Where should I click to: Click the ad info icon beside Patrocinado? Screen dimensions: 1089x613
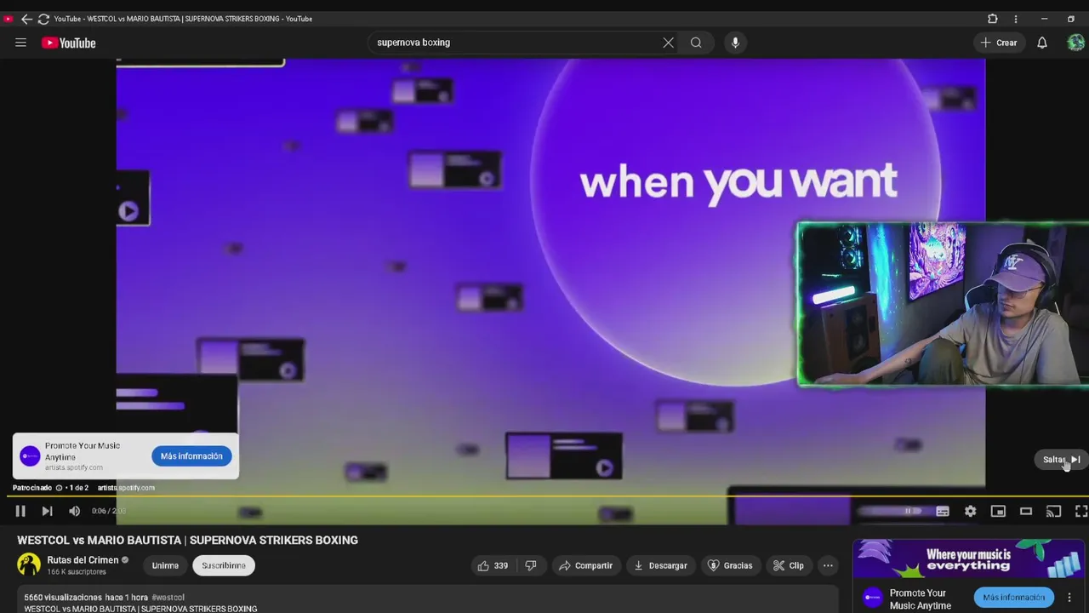(x=60, y=488)
